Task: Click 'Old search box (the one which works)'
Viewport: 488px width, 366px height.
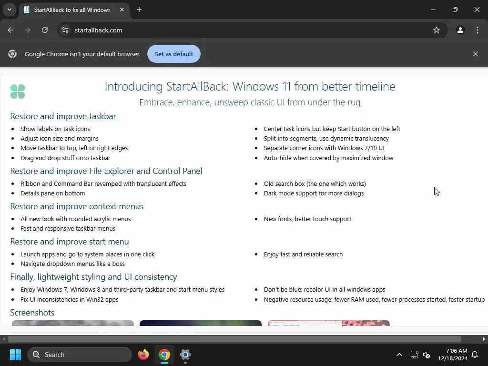Action: [x=315, y=183]
